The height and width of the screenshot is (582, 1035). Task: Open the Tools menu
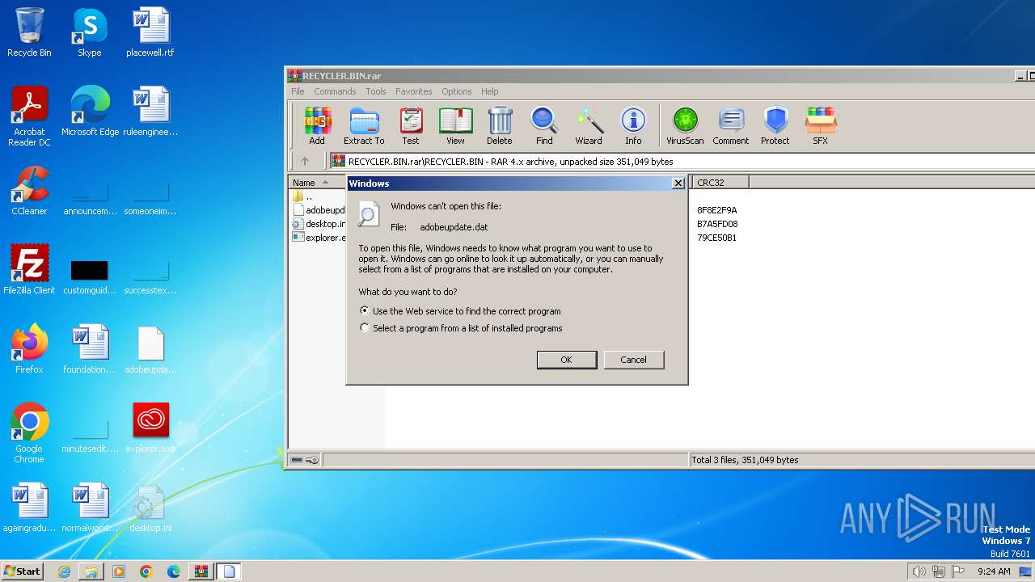[376, 91]
